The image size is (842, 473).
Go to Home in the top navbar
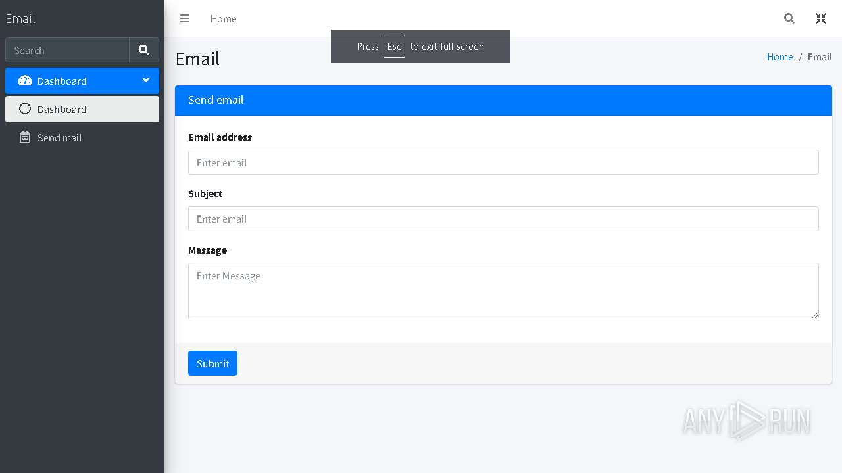tap(224, 18)
